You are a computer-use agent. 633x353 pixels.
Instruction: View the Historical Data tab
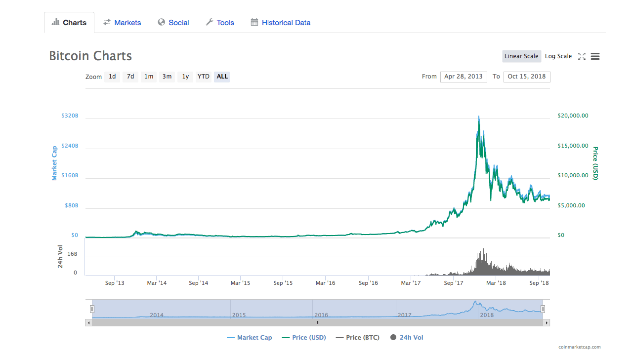281,23
